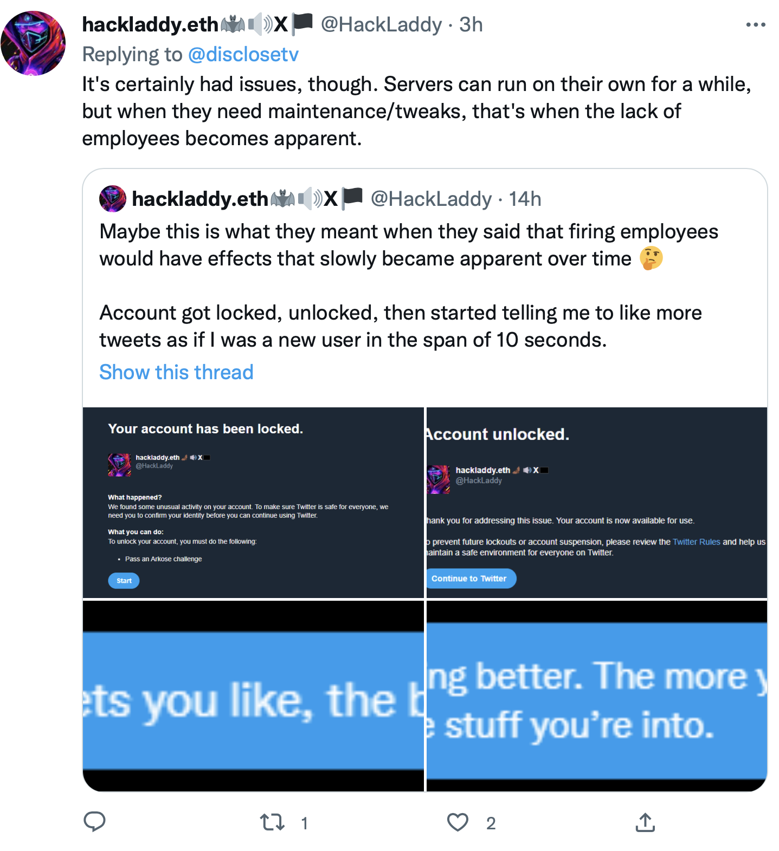The image size is (779, 851).
Task: Open the main tweet author's profile avatar
Action: coord(33,43)
